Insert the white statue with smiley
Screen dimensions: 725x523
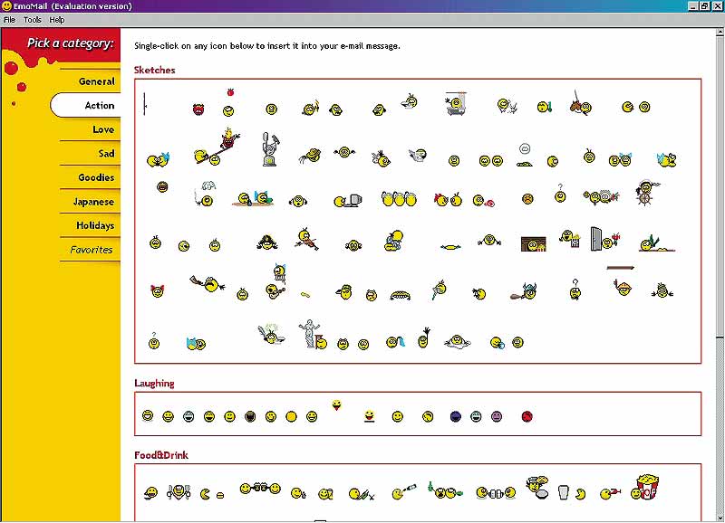coord(313,334)
